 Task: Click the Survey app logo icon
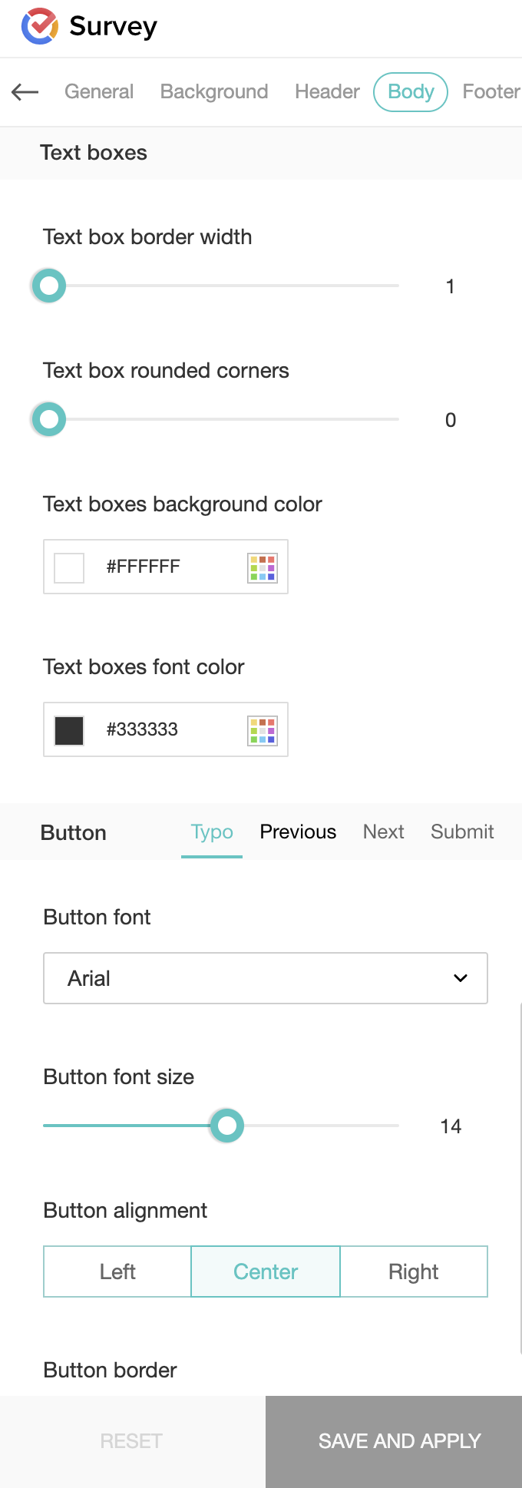tap(40, 27)
